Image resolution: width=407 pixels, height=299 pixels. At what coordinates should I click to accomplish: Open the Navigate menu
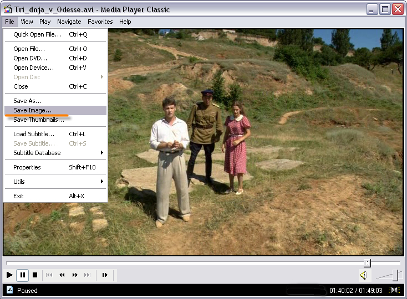(69, 22)
